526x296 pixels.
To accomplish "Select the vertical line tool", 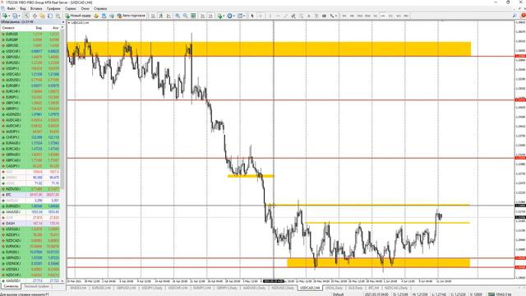I will coord(270,16).
